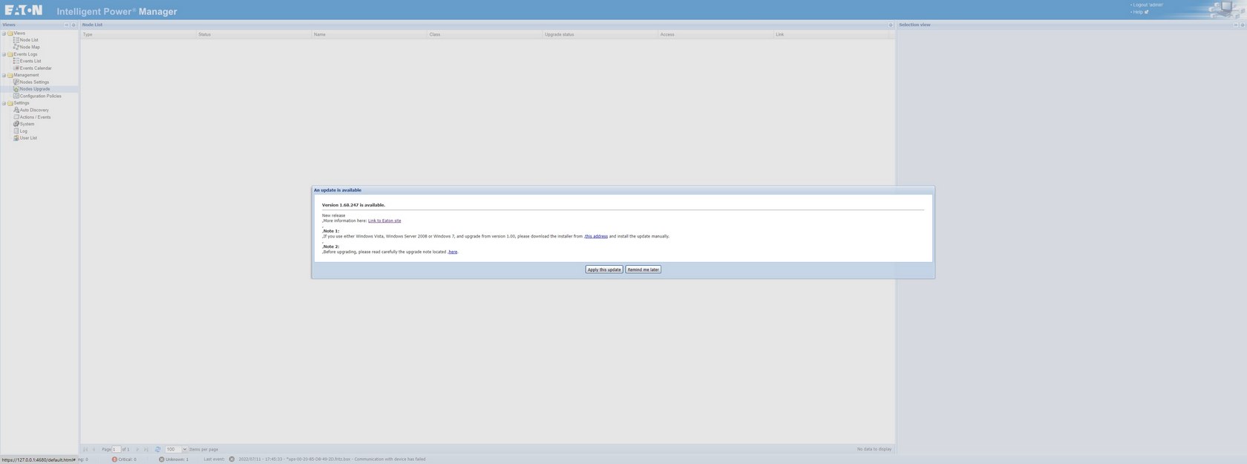
Task: Click Logout 'admin' link
Action: 1148,5
